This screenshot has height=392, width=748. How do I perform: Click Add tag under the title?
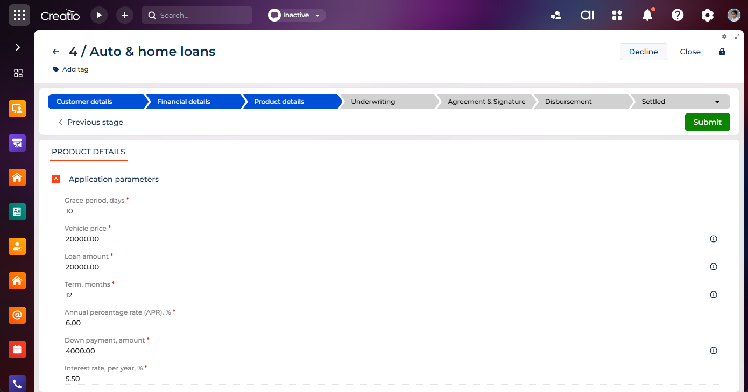click(70, 69)
